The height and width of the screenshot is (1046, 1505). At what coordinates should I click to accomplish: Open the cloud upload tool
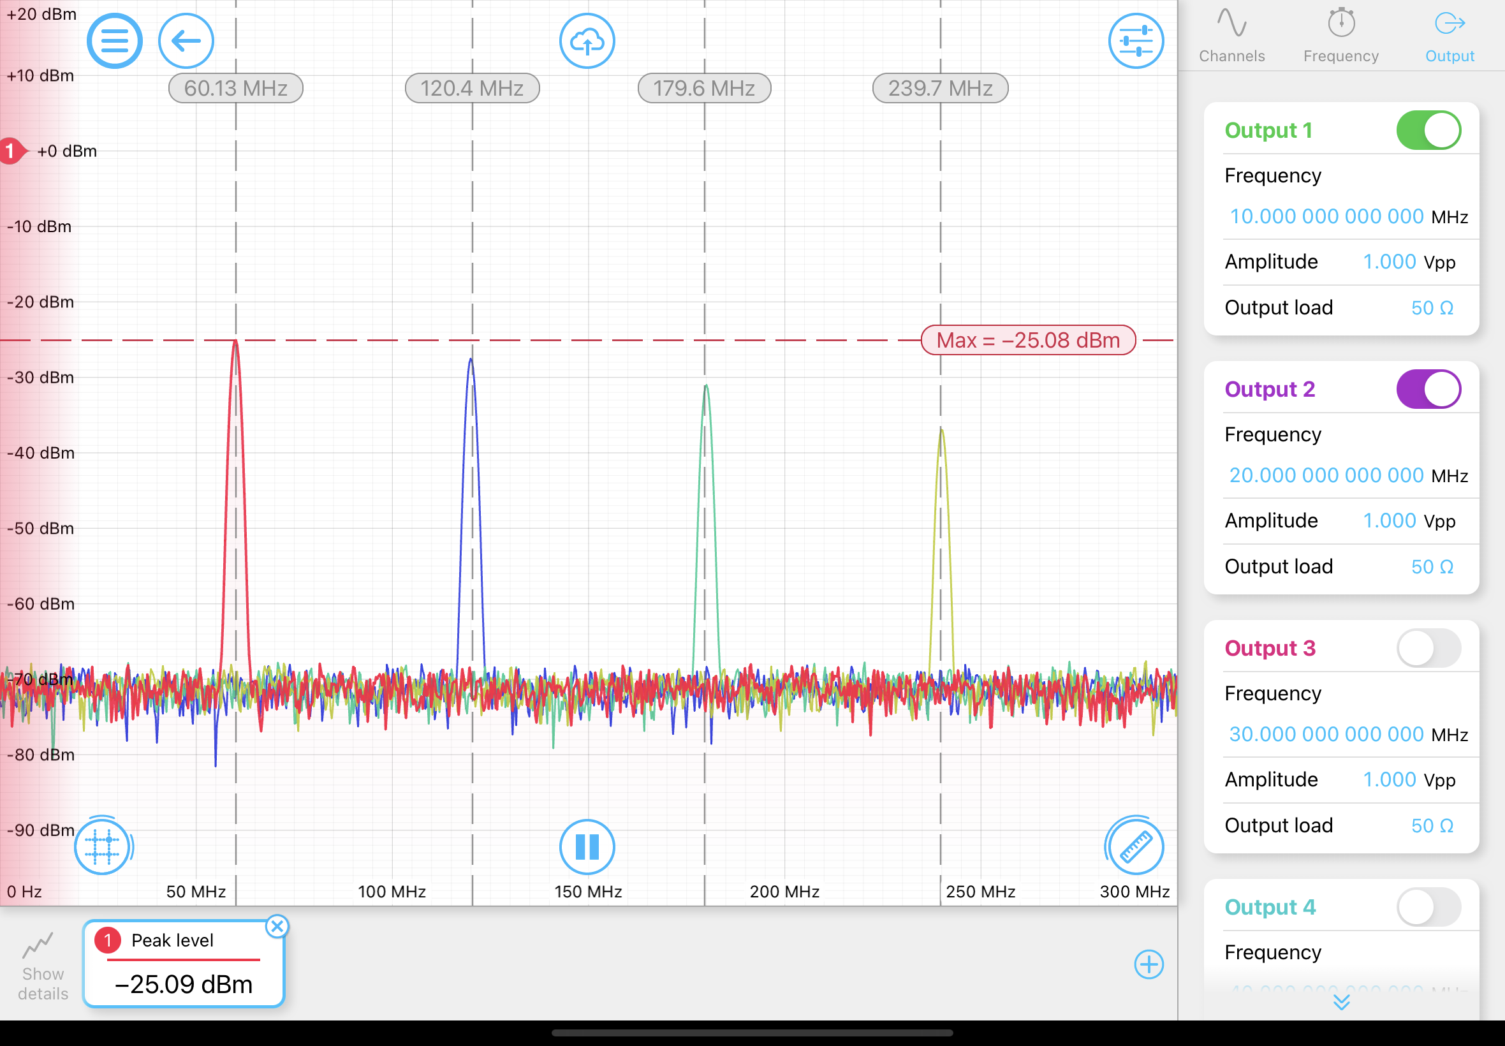click(587, 41)
